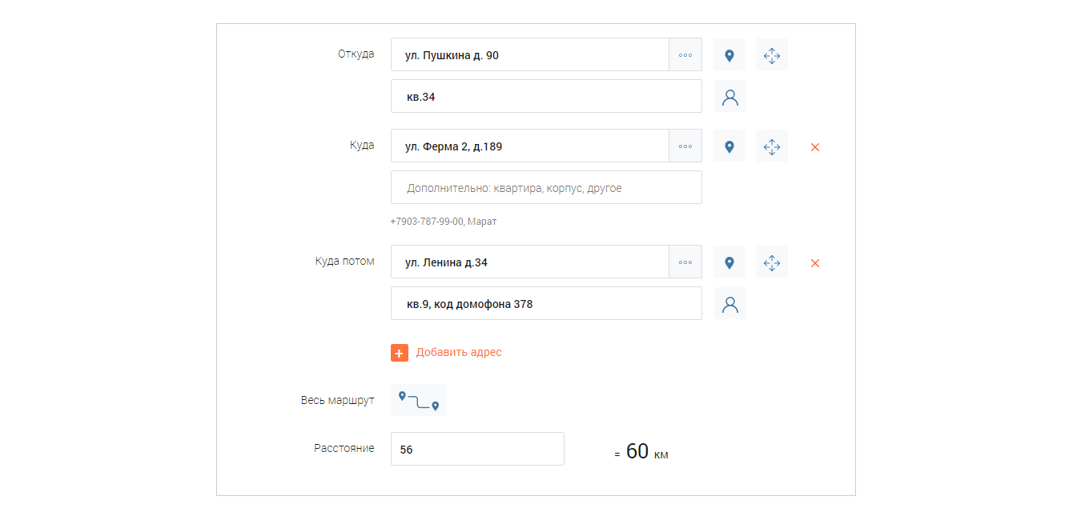
Task: Click the ул. Пушкина д. 90 address field
Action: [529, 55]
